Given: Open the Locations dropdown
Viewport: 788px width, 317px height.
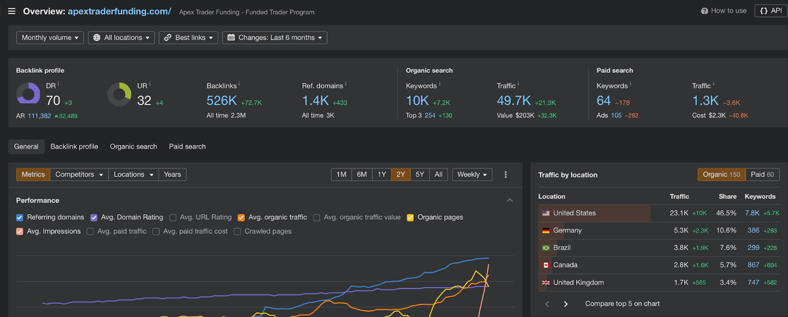Looking at the screenshot, I should coord(133,174).
